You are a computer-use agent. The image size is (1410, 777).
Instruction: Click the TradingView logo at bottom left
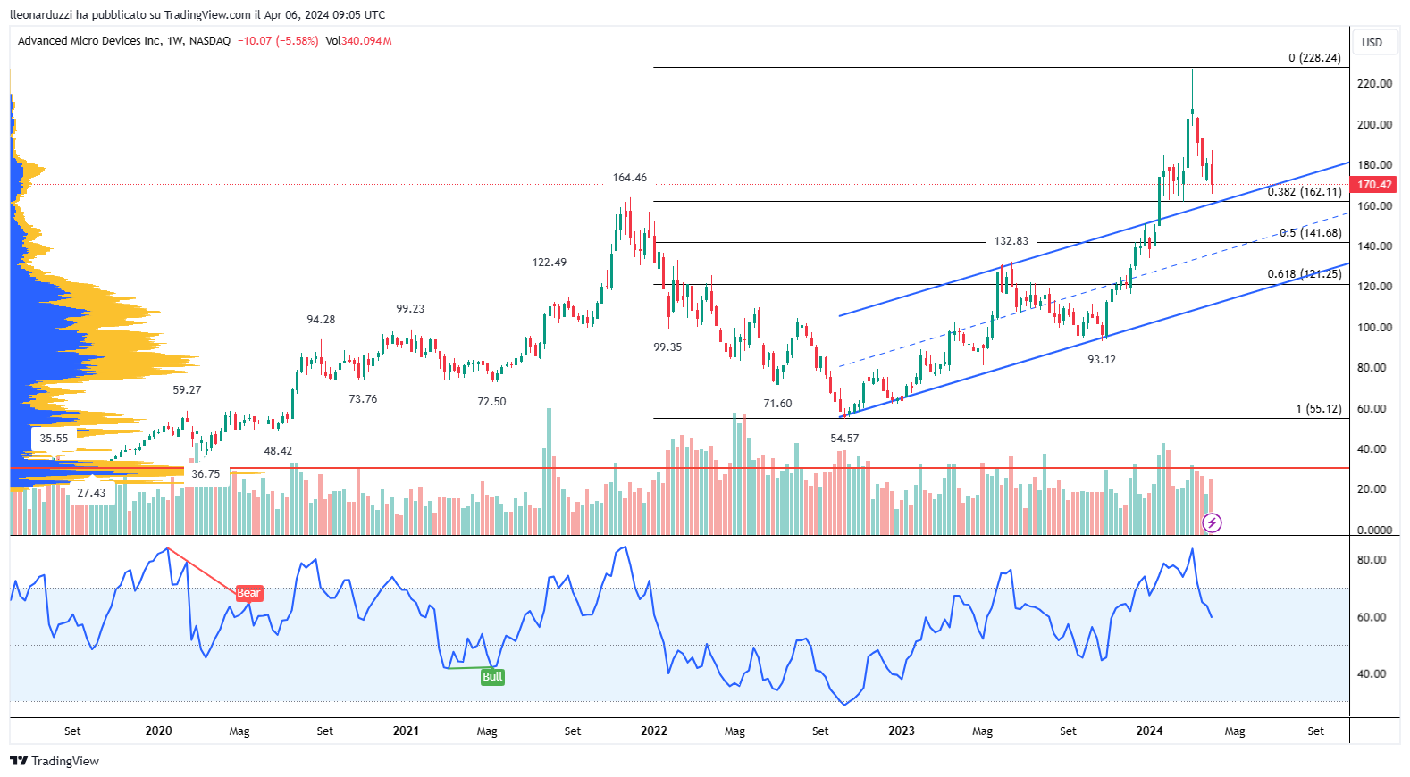pos(54,761)
